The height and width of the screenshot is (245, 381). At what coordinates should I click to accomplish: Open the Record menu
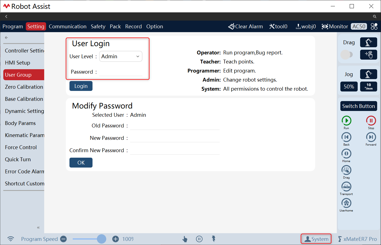tap(133, 26)
